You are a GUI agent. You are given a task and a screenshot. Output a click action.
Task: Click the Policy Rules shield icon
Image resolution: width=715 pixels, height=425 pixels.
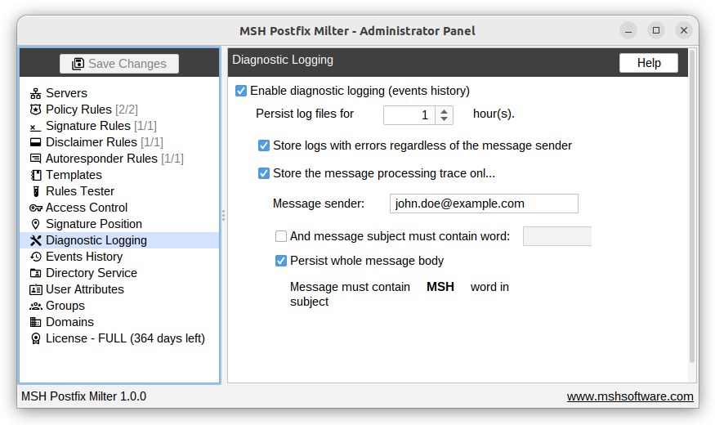tap(36, 110)
